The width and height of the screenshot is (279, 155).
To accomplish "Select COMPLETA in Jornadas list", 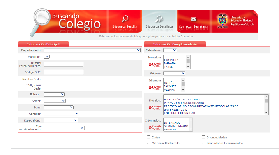I will pos(171,60).
